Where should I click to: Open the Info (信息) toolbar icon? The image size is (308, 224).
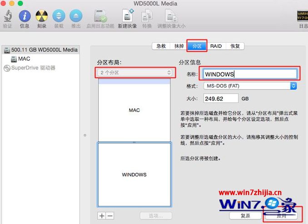(x=25, y=16)
